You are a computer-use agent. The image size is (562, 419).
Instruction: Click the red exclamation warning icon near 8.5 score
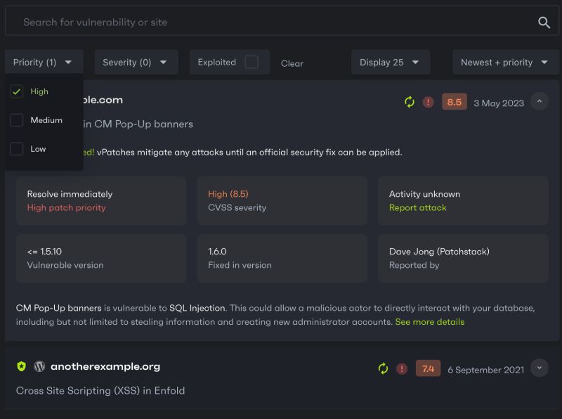427,102
